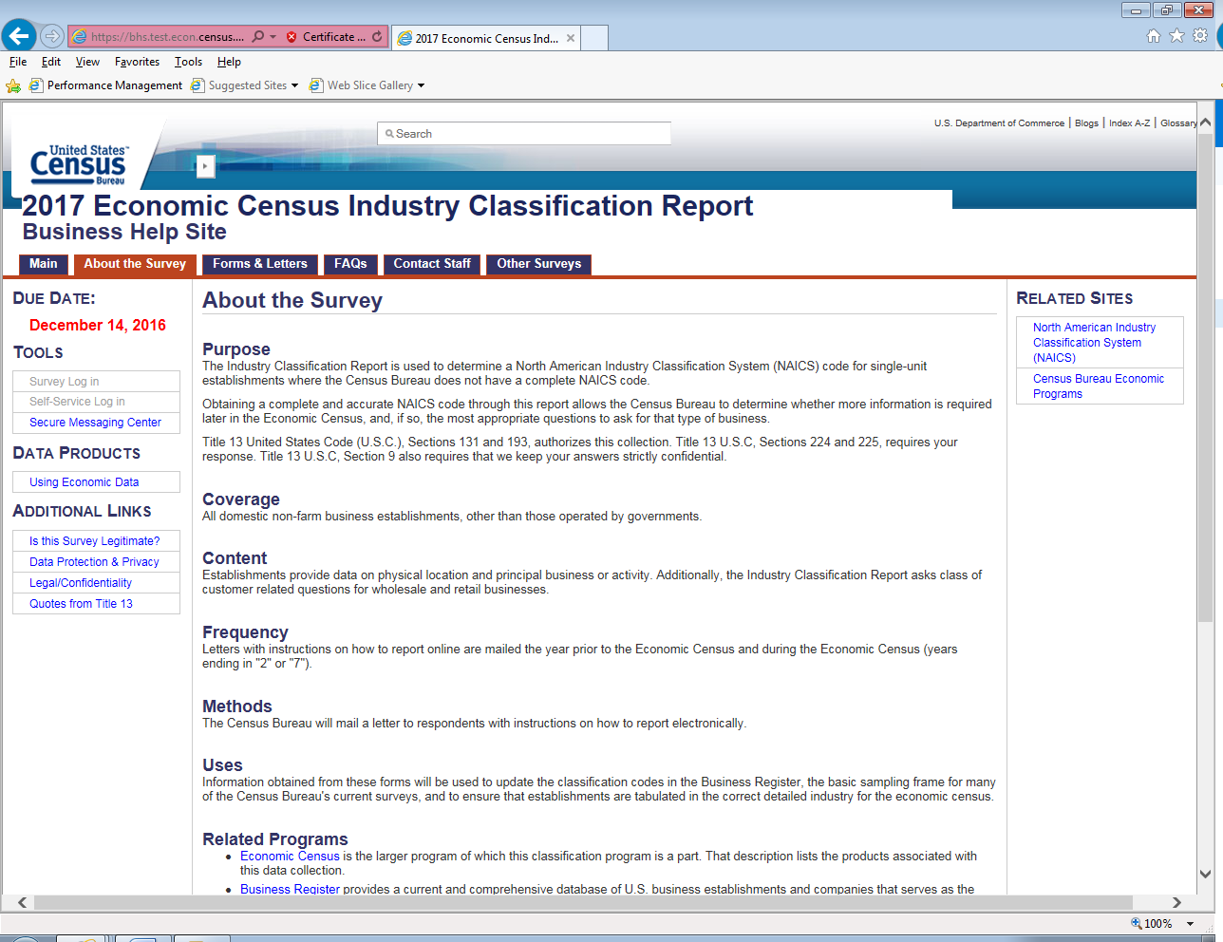Screen dimensions: 1223x942
Task: Click Add to Favorites bar star icon
Action: pos(13,85)
